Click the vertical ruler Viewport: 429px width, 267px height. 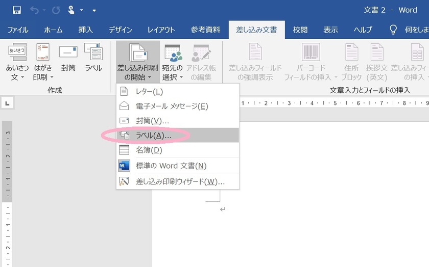[x=7, y=194]
